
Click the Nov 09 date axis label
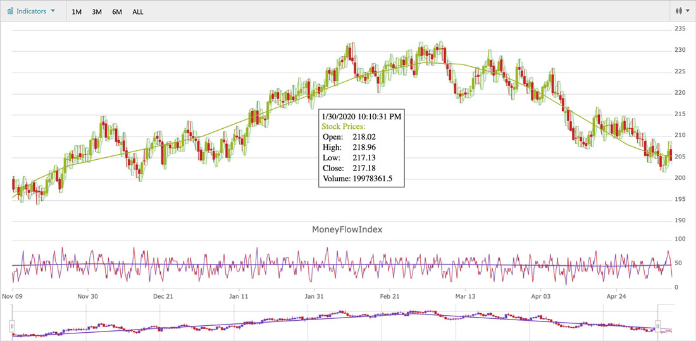(13, 296)
